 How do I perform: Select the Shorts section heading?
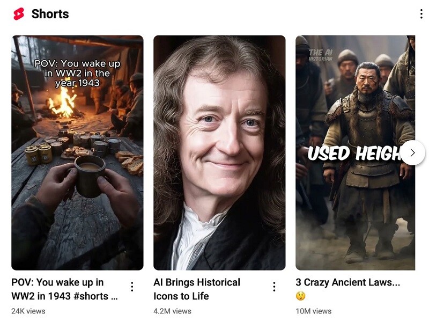pos(50,14)
